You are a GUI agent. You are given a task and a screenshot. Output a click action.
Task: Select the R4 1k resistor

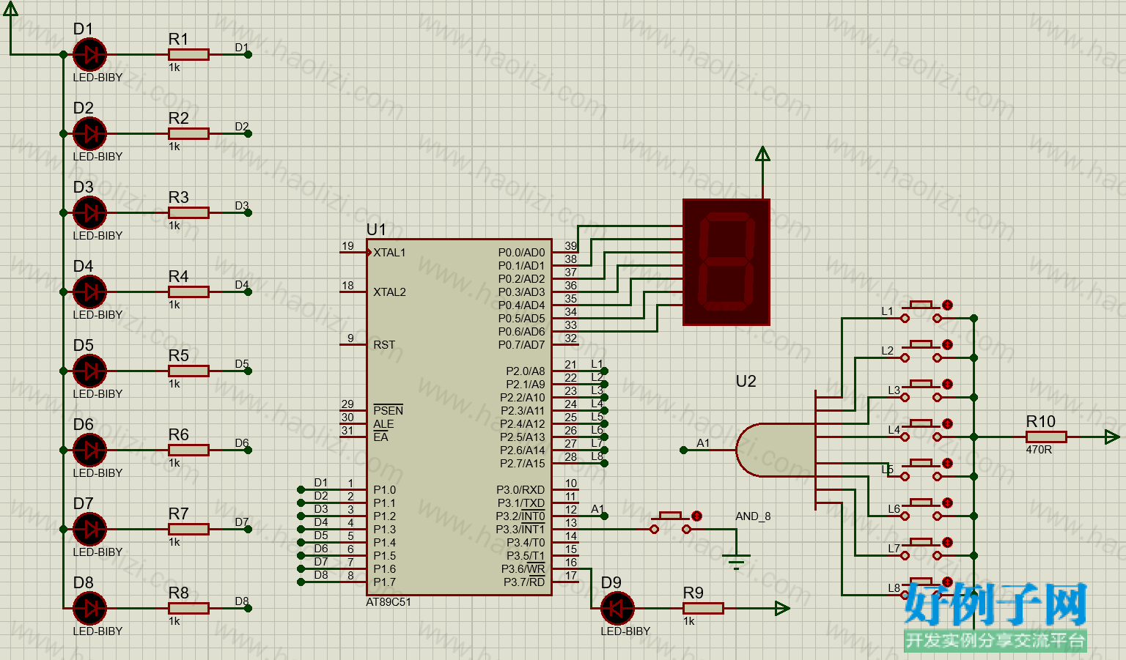(x=188, y=292)
